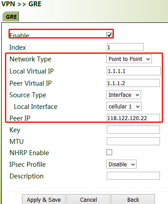This screenshot has width=168, height=204.
Task: Focus the Peer Virtual IP field
Action: [133, 83]
